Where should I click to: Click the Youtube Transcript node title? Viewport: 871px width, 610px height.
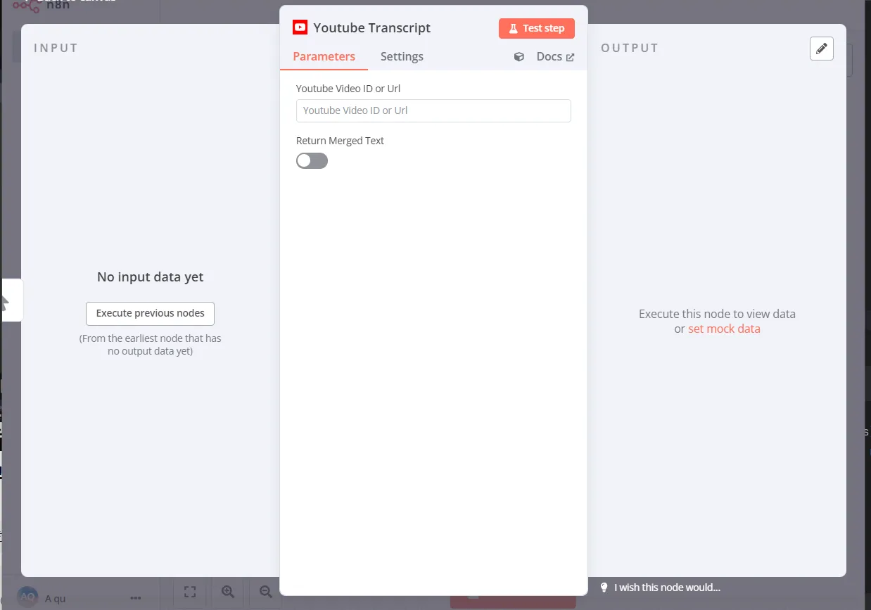click(x=371, y=28)
